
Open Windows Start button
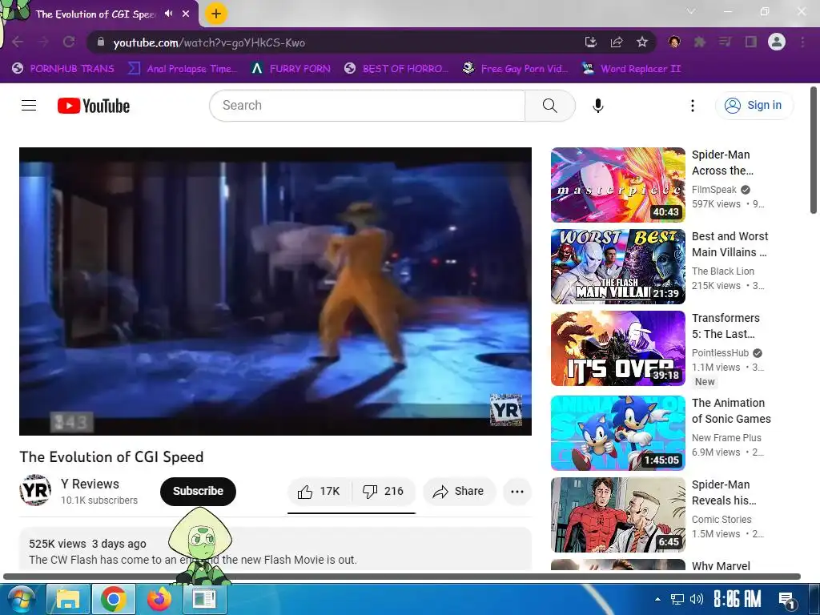coord(20,599)
